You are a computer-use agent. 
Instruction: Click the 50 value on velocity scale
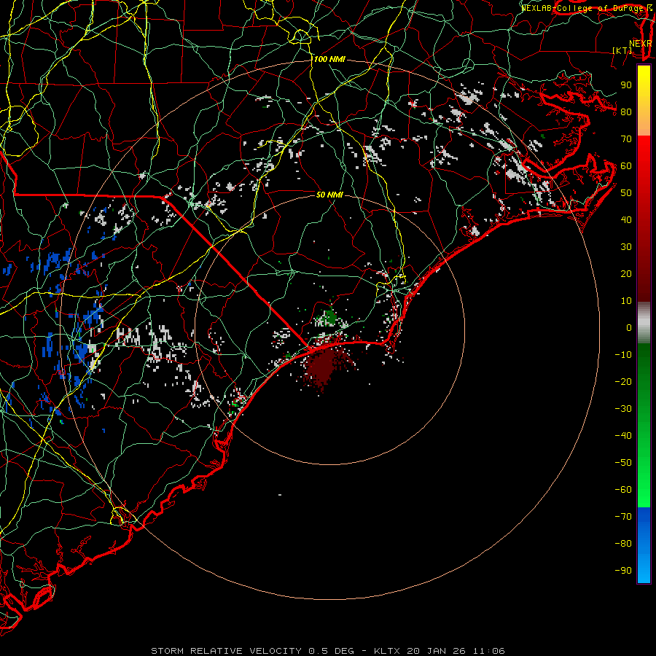626,193
